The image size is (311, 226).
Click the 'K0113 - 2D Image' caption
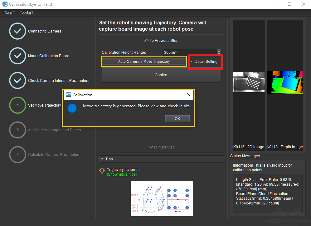[x=249, y=147]
